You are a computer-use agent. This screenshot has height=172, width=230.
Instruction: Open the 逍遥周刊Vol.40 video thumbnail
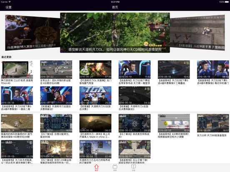tap(17, 69)
